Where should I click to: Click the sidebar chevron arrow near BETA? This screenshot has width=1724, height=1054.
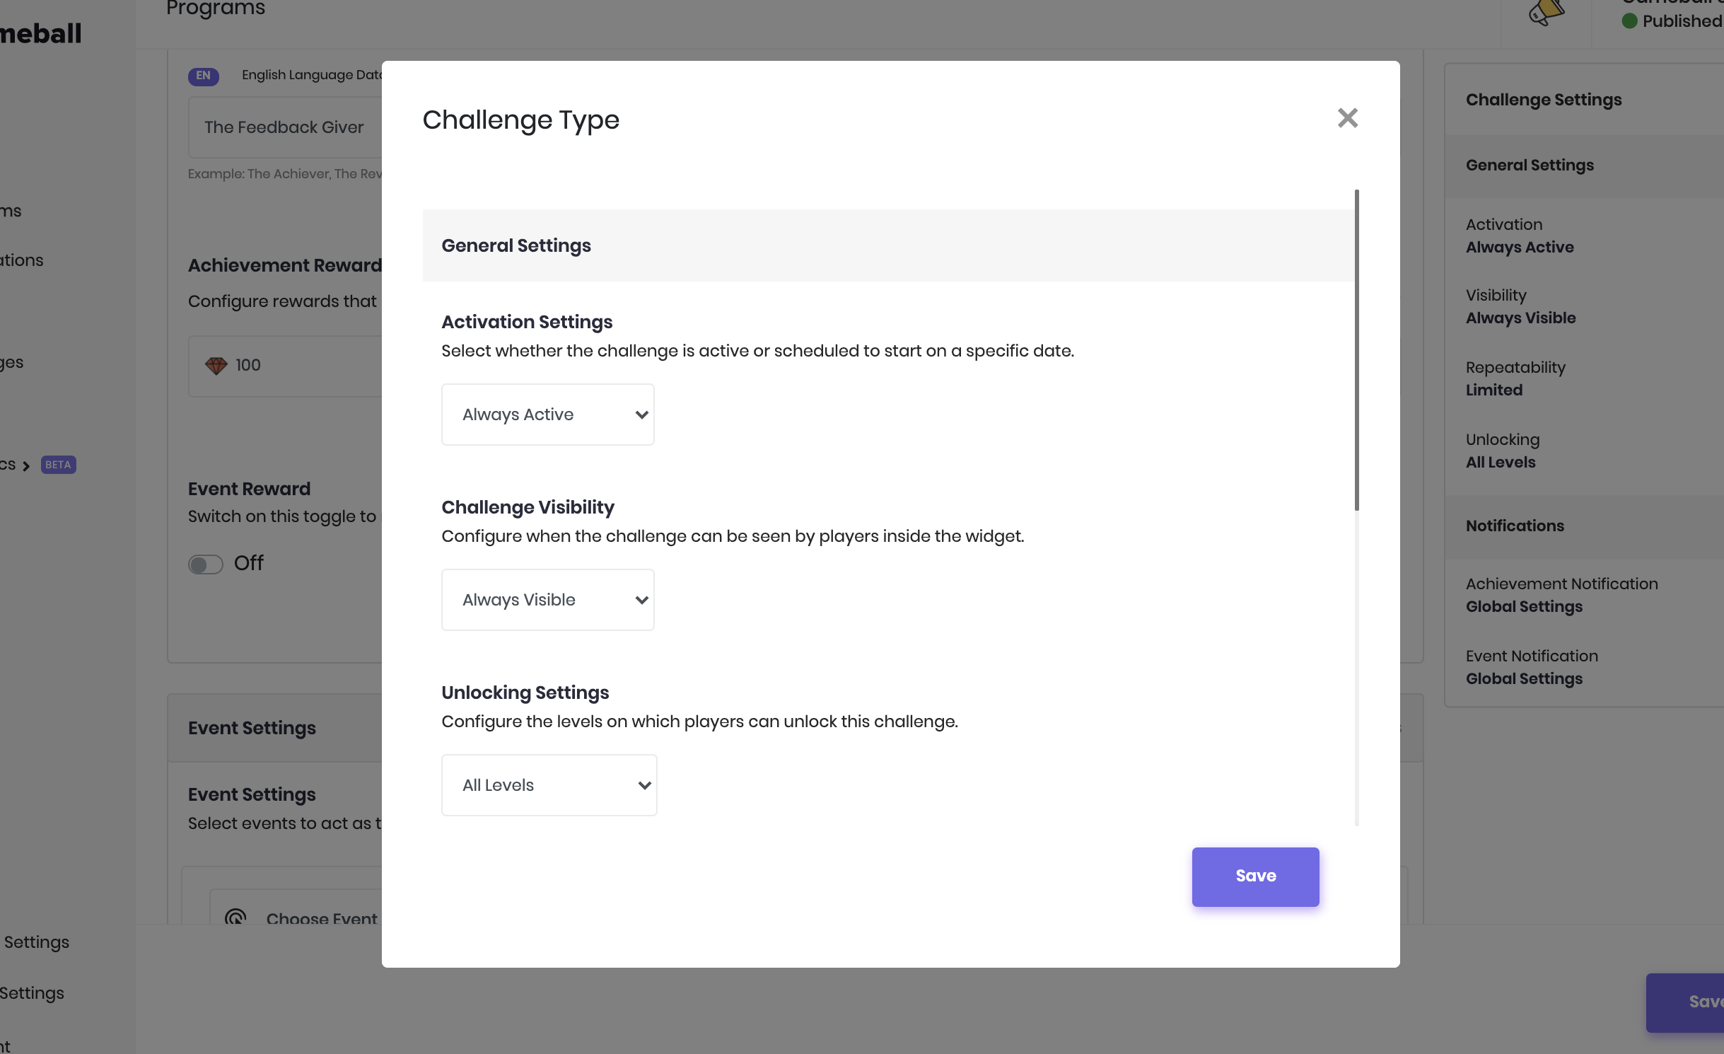click(26, 466)
